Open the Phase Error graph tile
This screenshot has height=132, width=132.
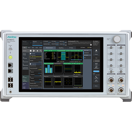point(49,82)
